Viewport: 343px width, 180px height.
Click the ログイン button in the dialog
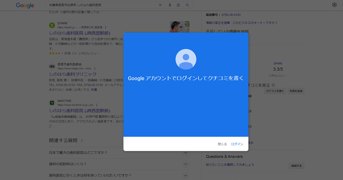click(x=237, y=144)
